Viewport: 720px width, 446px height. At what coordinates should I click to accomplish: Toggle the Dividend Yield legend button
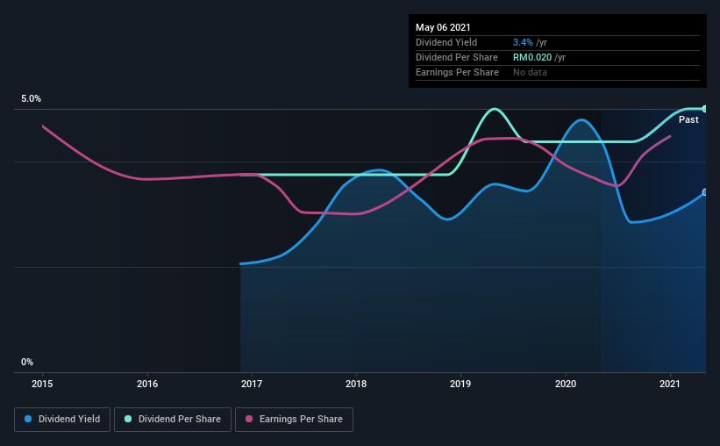[x=62, y=420]
